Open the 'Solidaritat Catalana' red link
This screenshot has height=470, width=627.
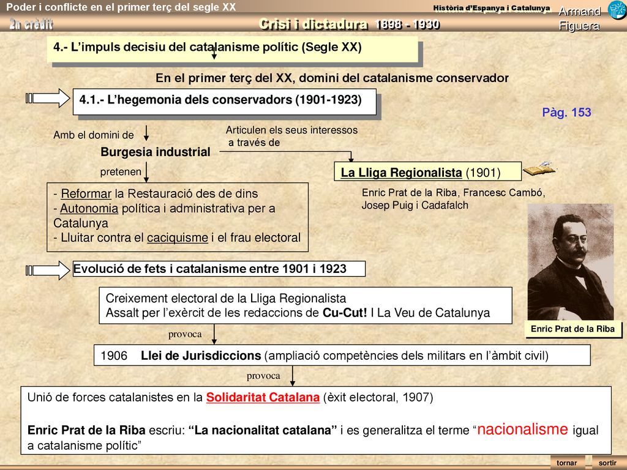point(263,397)
